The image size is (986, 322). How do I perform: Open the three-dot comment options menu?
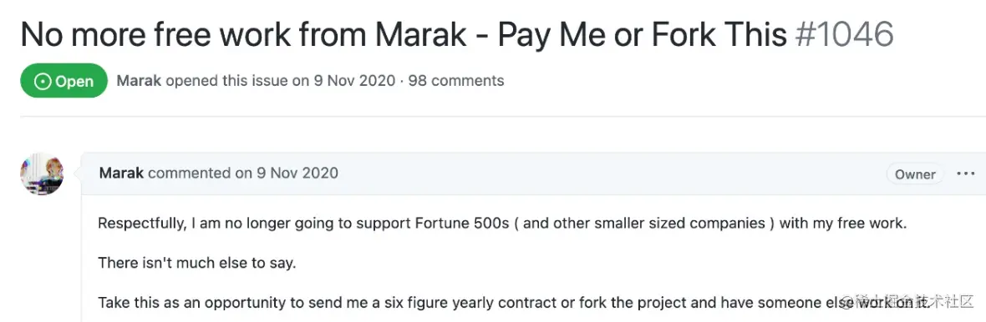pyautogui.click(x=965, y=174)
